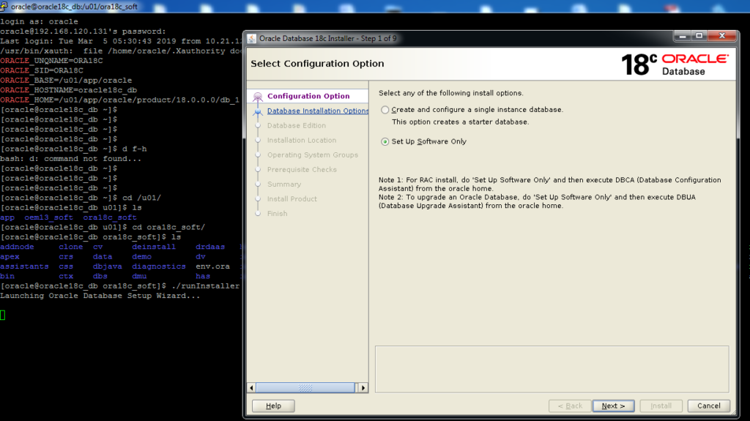This screenshot has width=750, height=421.
Task: Click the empty message box at bottom
Action: coord(552,369)
